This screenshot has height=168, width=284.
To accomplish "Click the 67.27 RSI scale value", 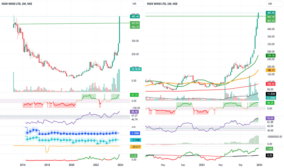I will 134,115.
